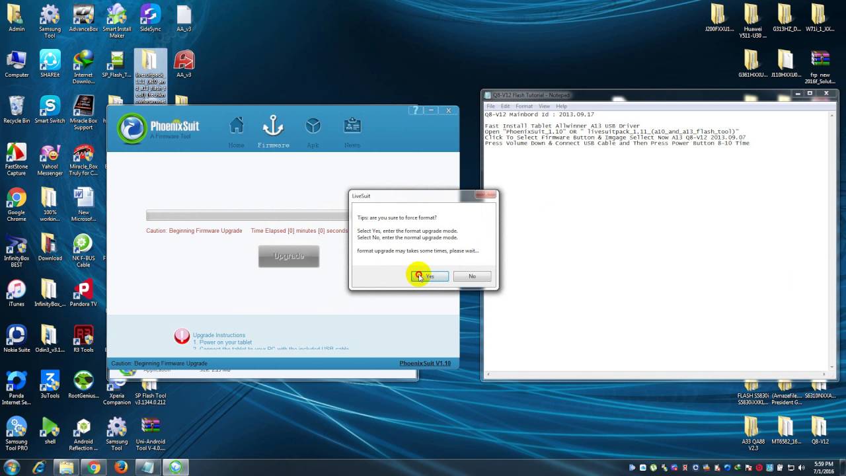Switch to Chrome in the taskbar
The width and height of the screenshot is (846, 476).
pyautogui.click(x=93, y=467)
